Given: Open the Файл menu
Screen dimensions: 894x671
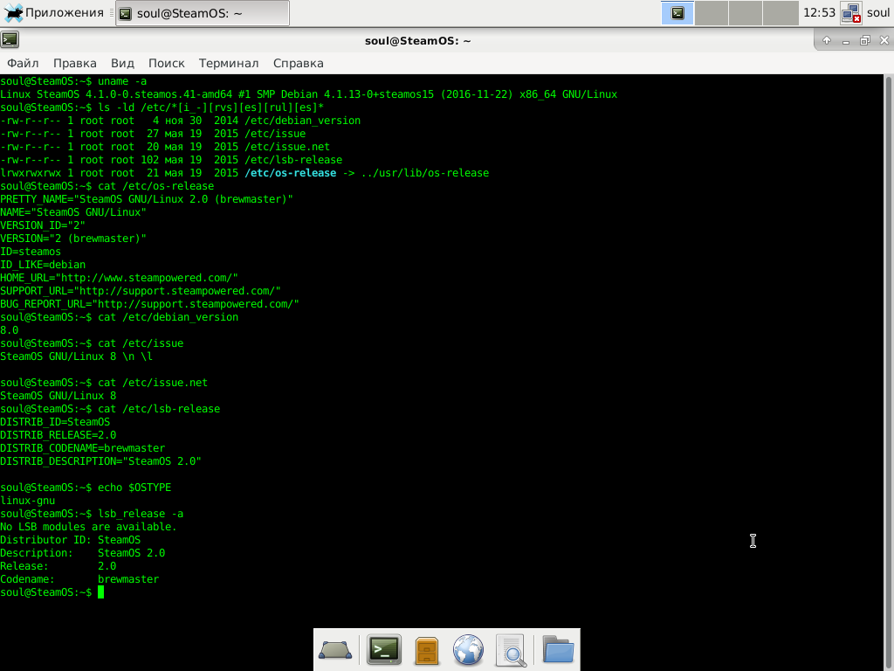Looking at the screenshot, I should pos(23,63).
